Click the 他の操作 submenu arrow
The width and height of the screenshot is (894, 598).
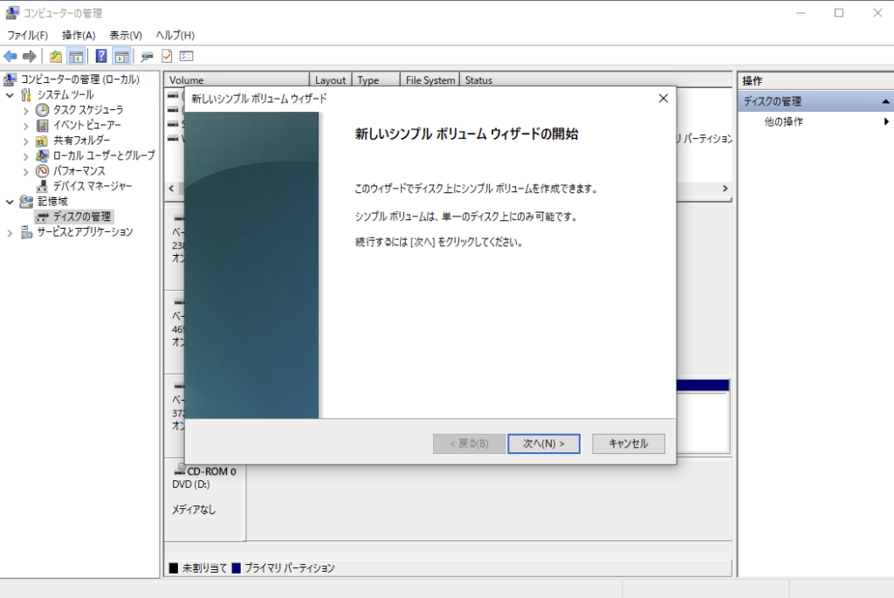click(886, 122)
